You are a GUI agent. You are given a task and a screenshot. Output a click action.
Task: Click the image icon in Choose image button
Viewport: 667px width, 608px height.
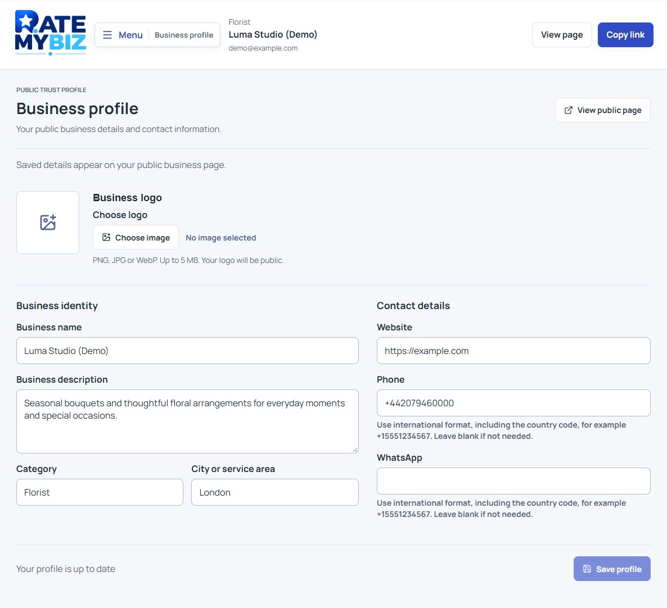coord(106,238)
